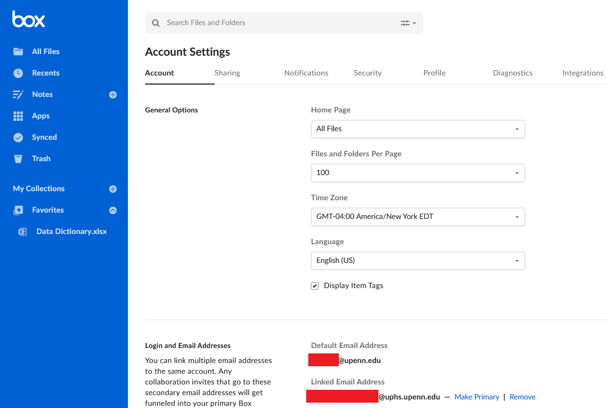Open Data Dictionary.xlsx favorite
Image resolution: width=607 pixels, height=408 pixels.
click(71, 231)
